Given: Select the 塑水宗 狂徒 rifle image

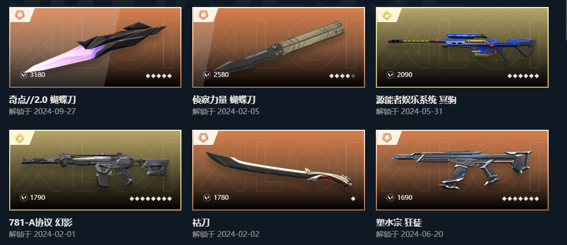Looking at the screenshot, I should (462, 168).
